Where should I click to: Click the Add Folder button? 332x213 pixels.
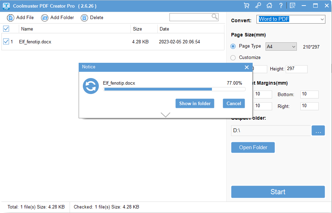[x=57, y=18]
